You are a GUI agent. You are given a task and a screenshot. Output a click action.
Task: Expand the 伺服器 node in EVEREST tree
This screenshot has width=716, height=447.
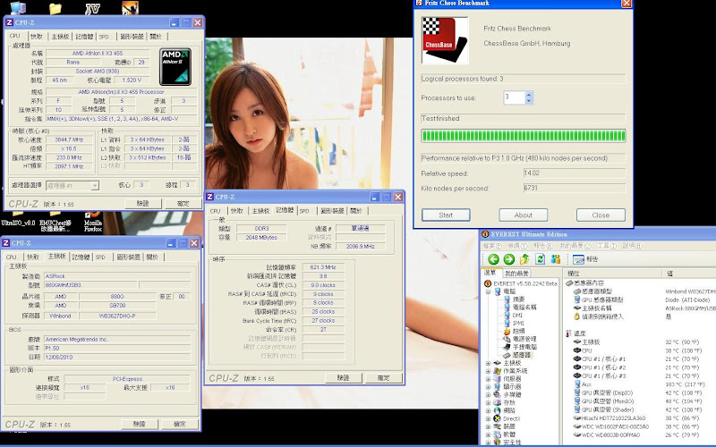coord(488,378)
